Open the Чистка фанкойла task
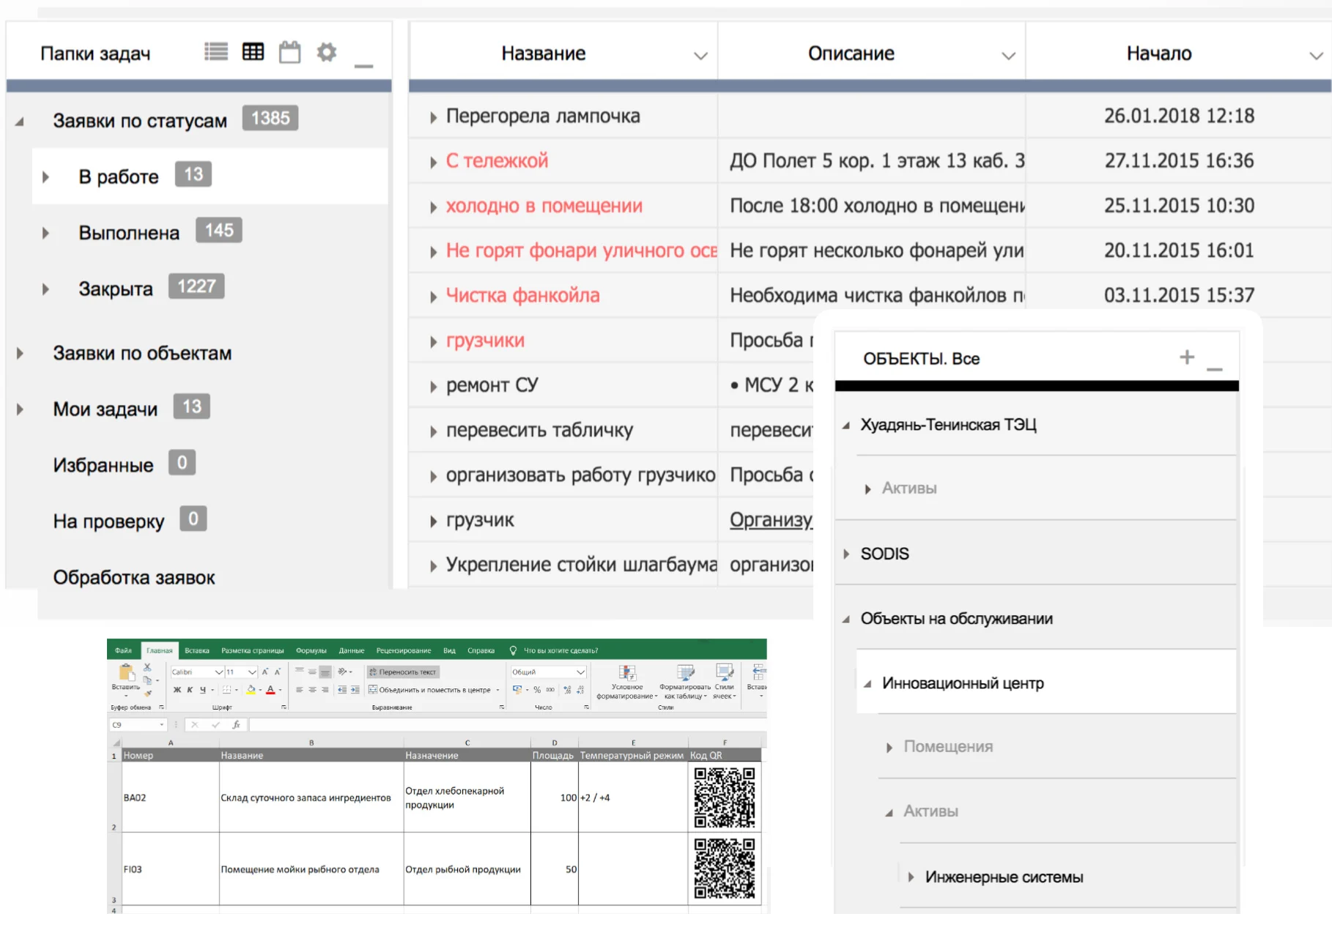 point(522,295)
